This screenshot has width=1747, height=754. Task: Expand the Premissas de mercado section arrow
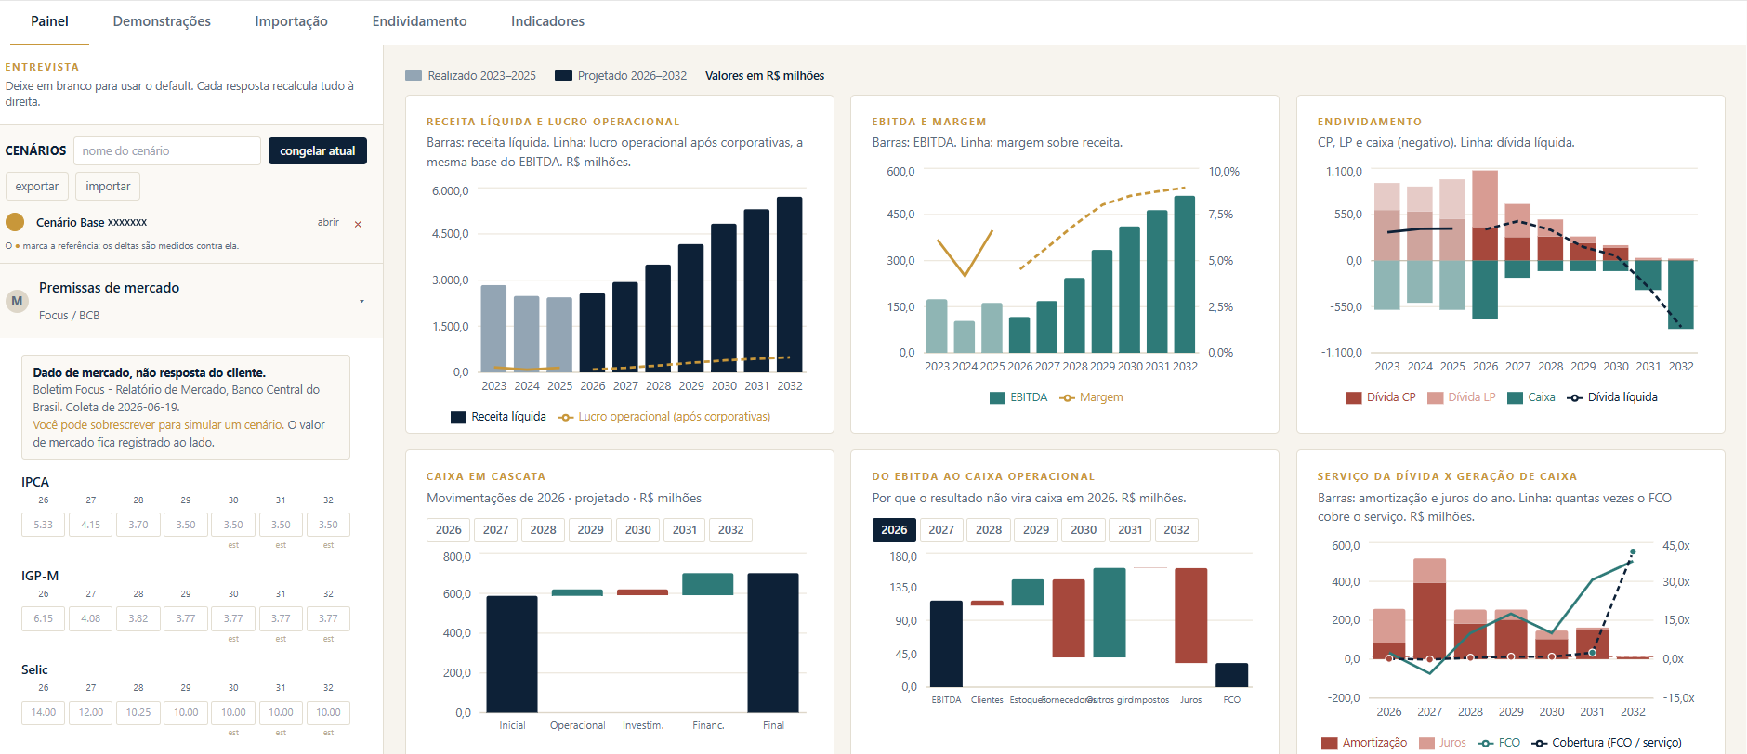pyautogui.click(x=361, y=301)
